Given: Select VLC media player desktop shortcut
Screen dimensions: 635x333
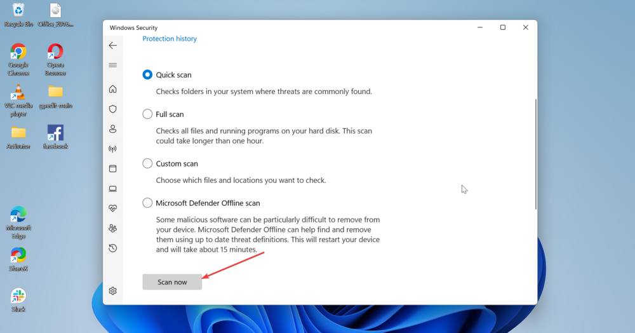Looking at the screenshot, I should coord(18,101).
